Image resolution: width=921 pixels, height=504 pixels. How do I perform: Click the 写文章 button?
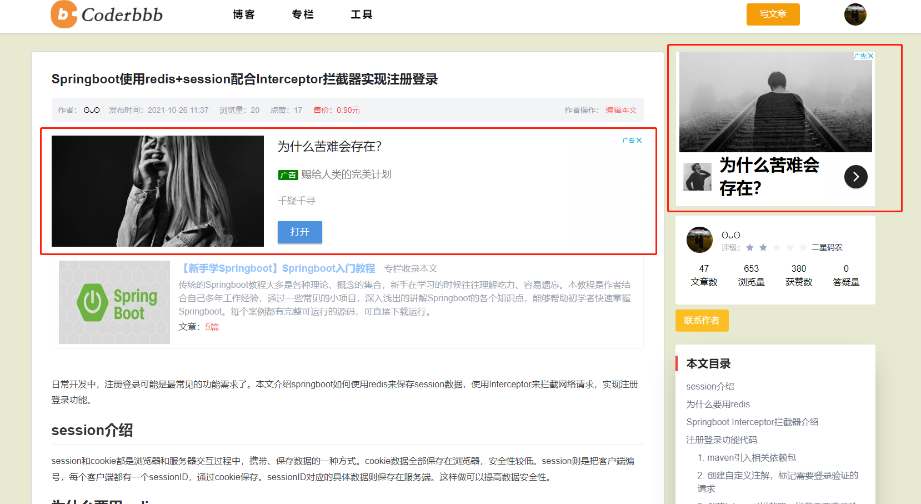773,14
